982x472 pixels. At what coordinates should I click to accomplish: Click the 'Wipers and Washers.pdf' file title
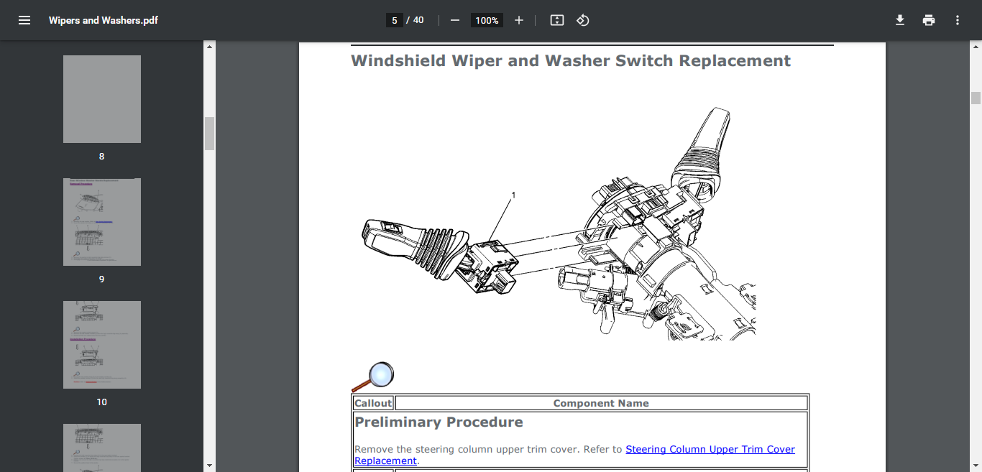104,20
